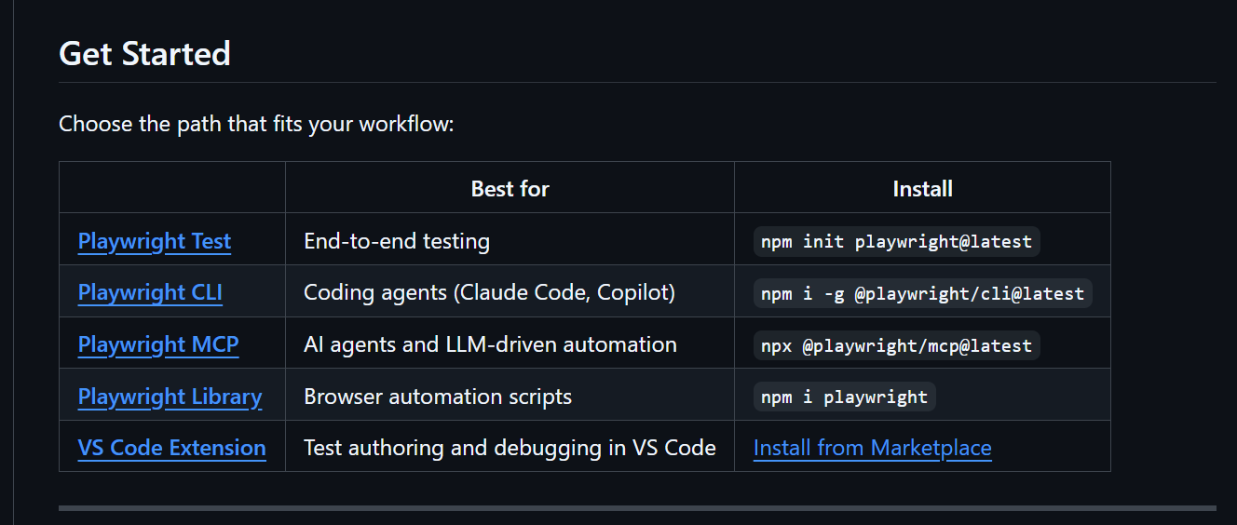Click the Get Started heading
This screenshot has width=1237, height=525.
(x=144, y=53)
